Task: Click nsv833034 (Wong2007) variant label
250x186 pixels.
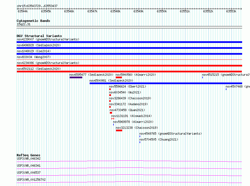Action: click(x=34, y=57)
